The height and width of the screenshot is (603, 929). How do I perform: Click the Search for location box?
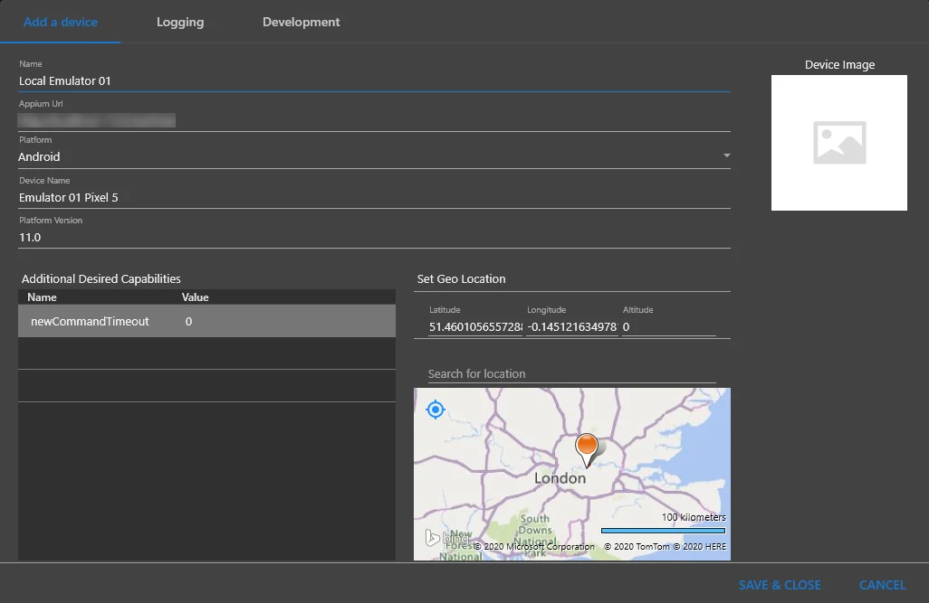543,373
